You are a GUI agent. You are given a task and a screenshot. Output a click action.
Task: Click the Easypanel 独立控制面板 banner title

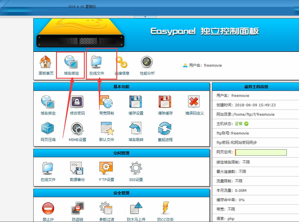click(205, 31)
